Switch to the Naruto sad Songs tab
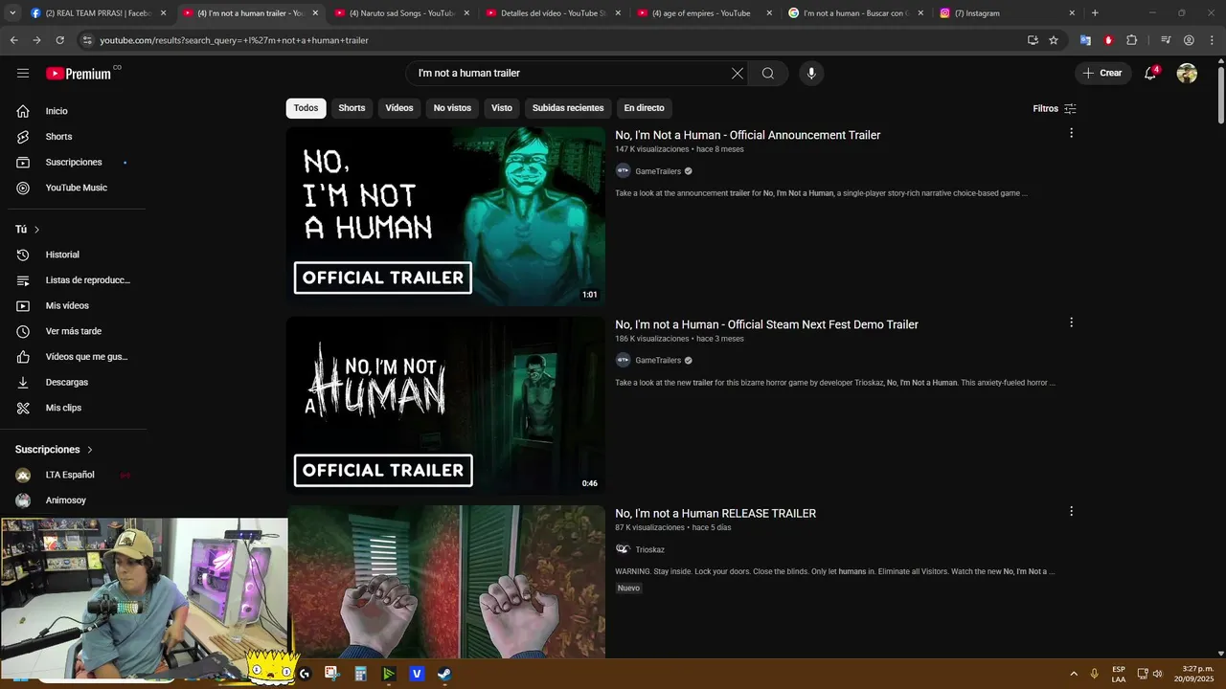 click(400, 13)
